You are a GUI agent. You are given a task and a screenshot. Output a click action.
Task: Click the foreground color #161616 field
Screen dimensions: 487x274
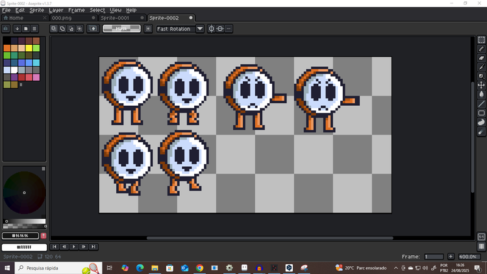pos(21,236)
